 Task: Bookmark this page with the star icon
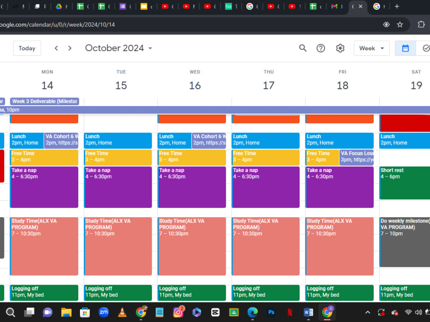click(x=400, y=24)
